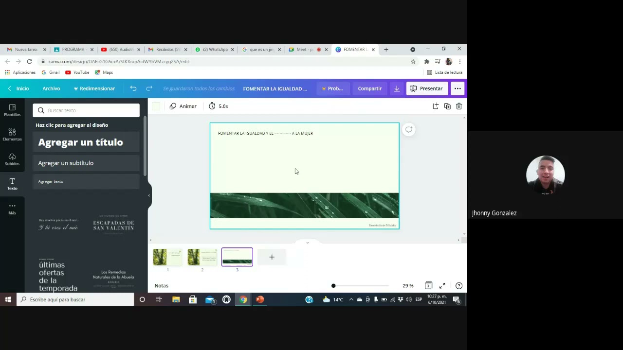The image size is (623, 350).
Task: Open the grid view page counter icon
Action: point(428,285)
